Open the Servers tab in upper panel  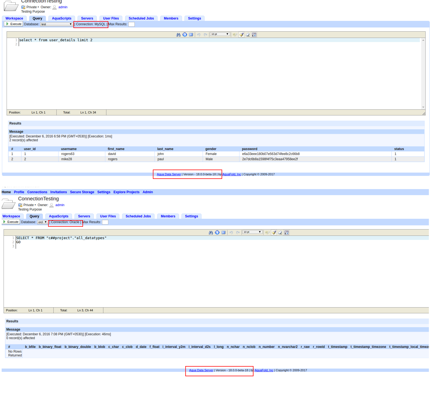click(87, 18)
